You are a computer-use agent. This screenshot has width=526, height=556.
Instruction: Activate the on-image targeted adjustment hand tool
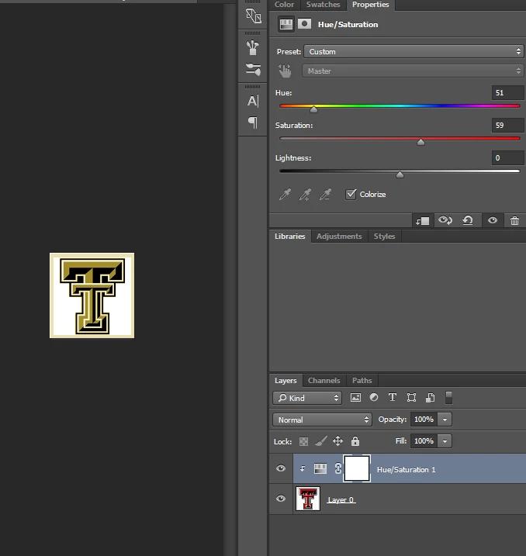[x=285, y=71]
